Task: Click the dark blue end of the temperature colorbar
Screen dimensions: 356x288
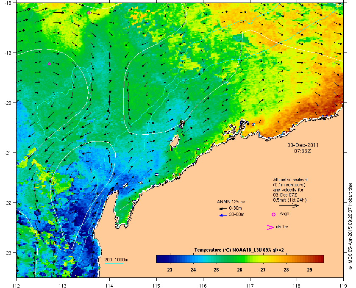Action: [x=159, y=259]
